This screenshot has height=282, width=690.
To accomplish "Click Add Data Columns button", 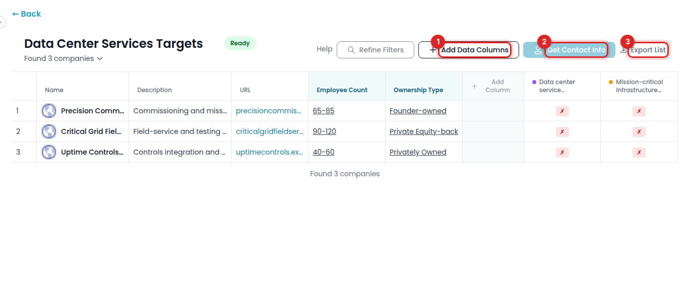I will tap(469, 50).
